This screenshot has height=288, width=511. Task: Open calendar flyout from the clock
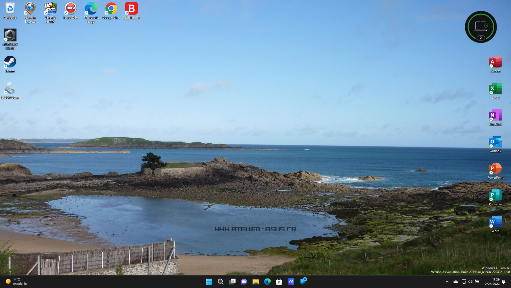[492, 282]
